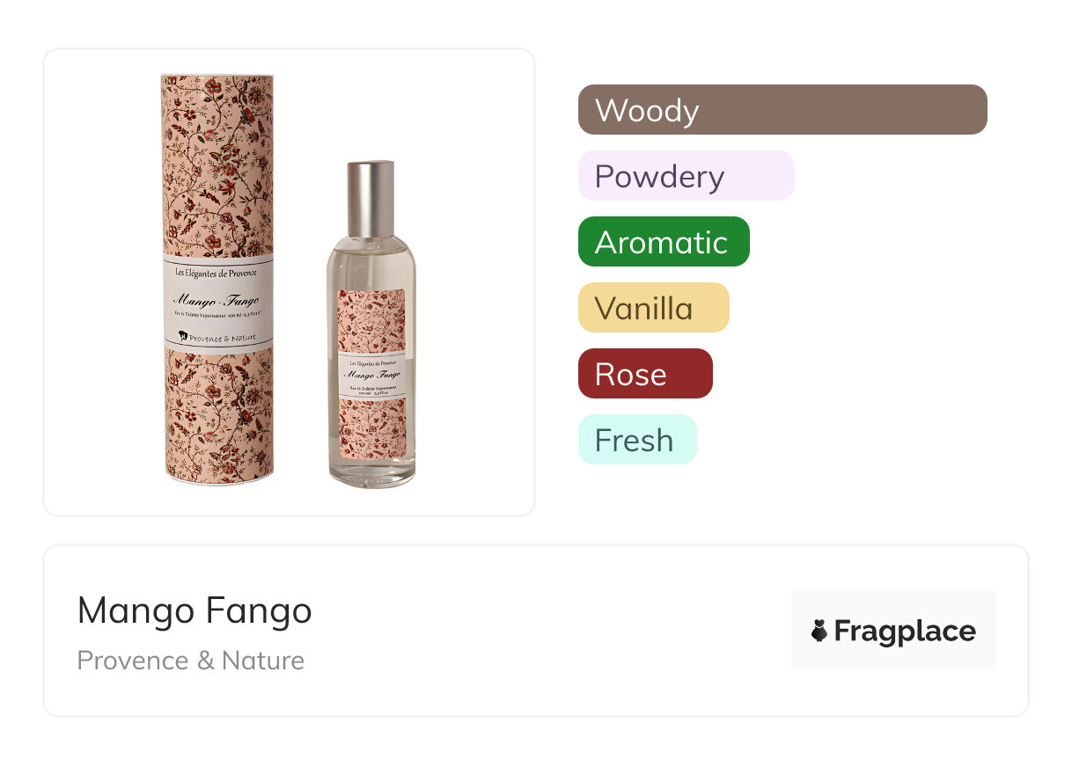Click the Fragplace logo text
The image size is (1072, 760).
(x=905, y=632)
